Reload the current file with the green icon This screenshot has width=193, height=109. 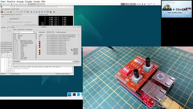tap(11, 12)
